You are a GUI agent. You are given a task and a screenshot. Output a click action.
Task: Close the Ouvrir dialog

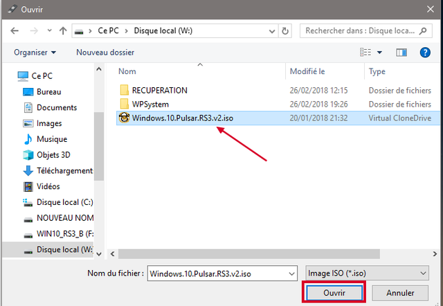click(x=431, y=9)
